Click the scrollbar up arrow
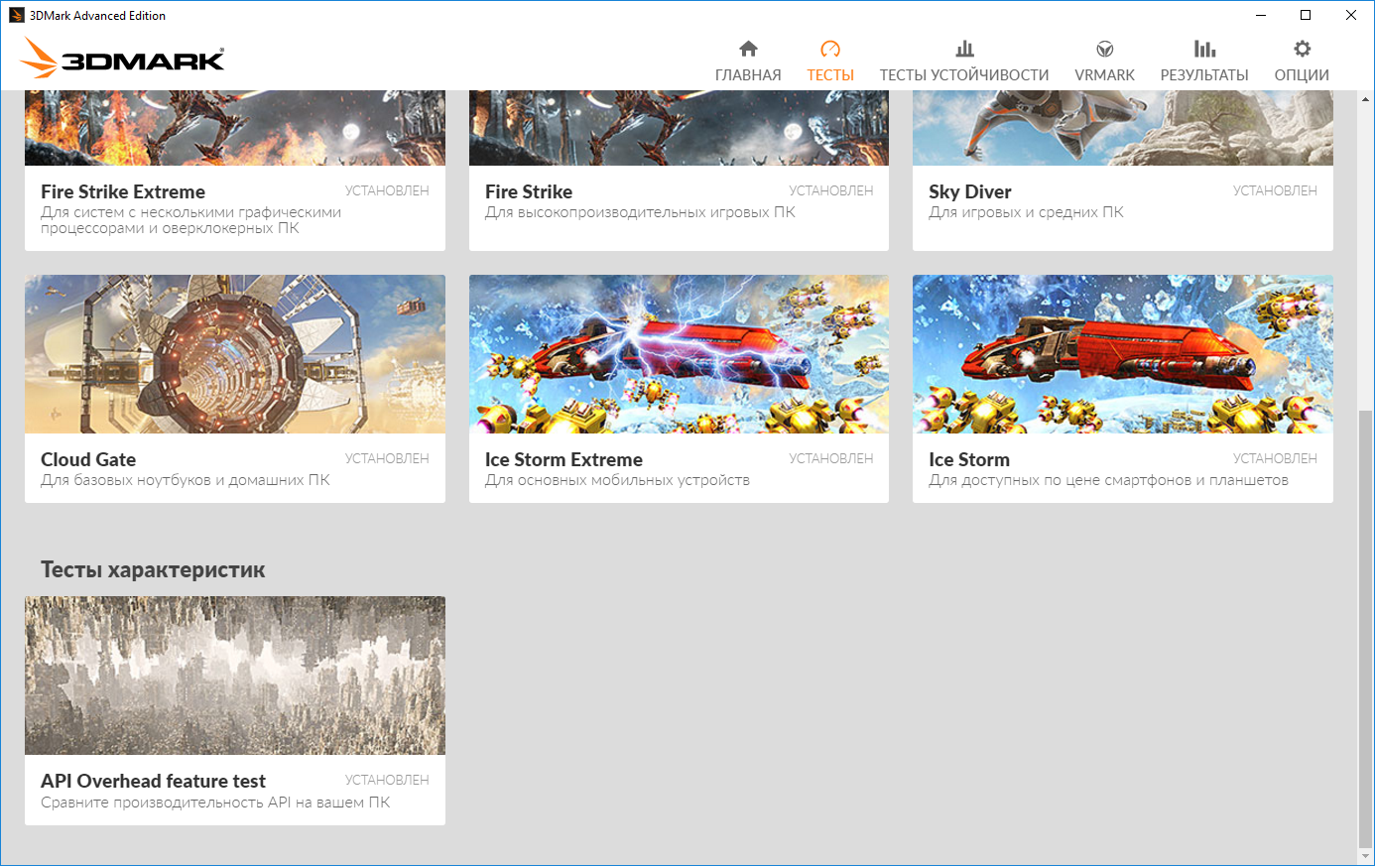 (1365, 99)
